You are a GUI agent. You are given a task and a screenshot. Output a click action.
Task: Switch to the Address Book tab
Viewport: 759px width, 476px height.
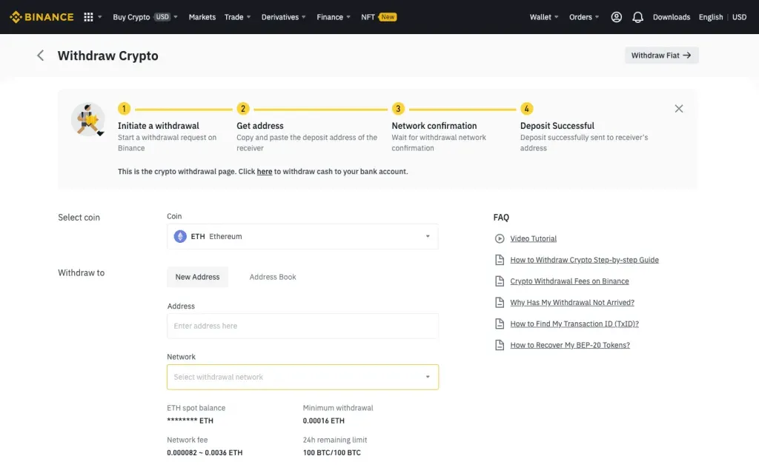click(273, 277)
